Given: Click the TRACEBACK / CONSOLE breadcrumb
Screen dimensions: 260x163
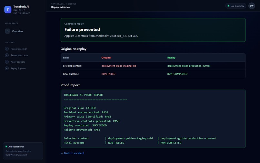Looking at the screenshot, I should coord(64,4).
